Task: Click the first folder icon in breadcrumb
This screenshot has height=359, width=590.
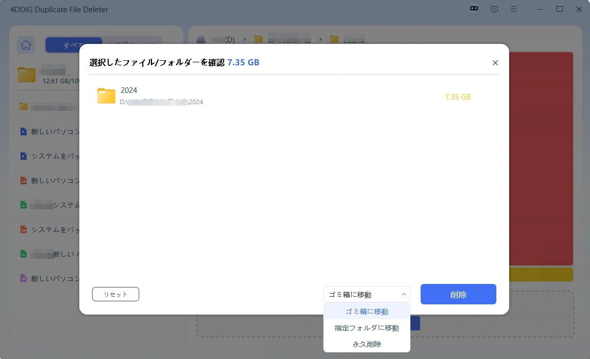Action: point(258,39)
